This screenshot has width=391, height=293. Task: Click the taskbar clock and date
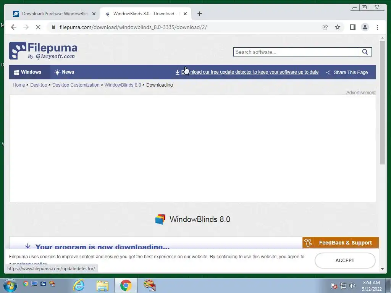pyautogui.click(x=372, y=286)
